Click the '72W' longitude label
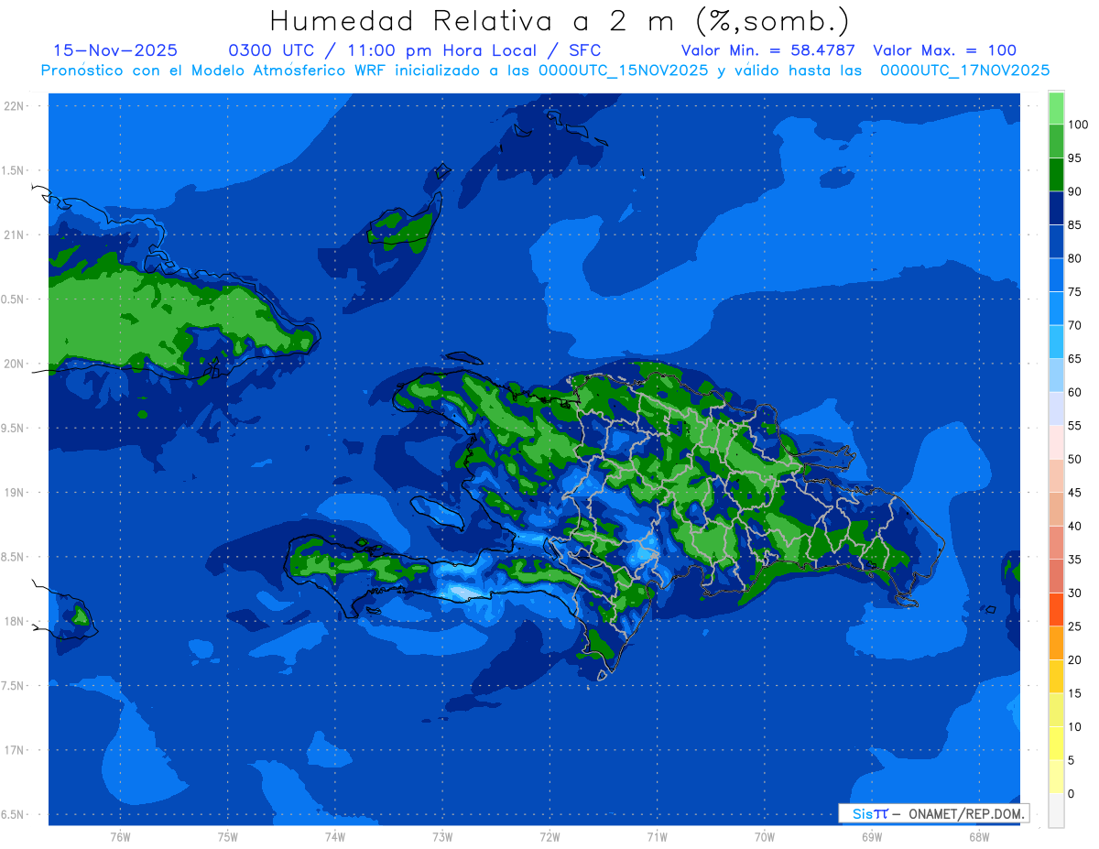Viewport: 1099px width, 849px height. 549,836
